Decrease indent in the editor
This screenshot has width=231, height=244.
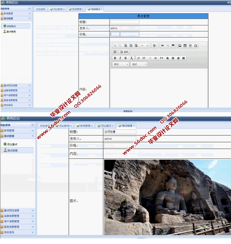pyautogui.click(x=150, y=58)
